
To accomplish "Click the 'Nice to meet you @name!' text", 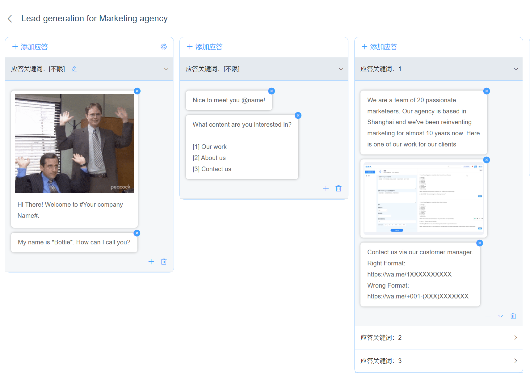I will (x=229, y=100).
